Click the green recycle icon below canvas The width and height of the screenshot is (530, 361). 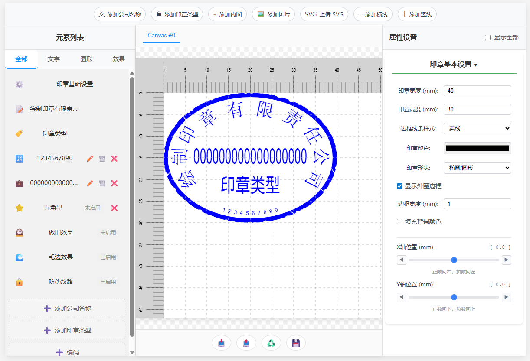pyautogui.click(x=271, y=343)
